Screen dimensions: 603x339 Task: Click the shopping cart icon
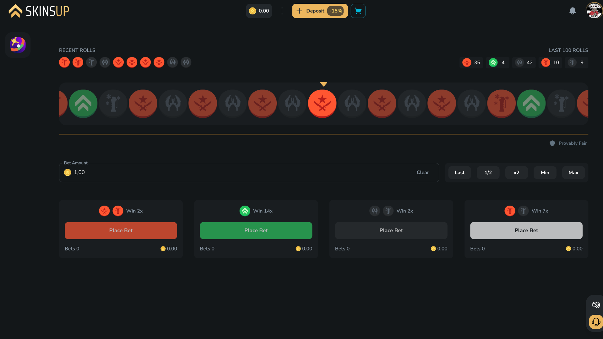358,11
